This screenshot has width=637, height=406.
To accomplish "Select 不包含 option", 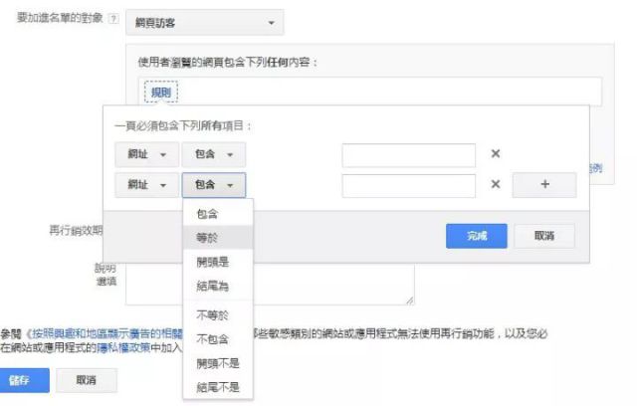I will pyautogui.click(x=212, y=339).
